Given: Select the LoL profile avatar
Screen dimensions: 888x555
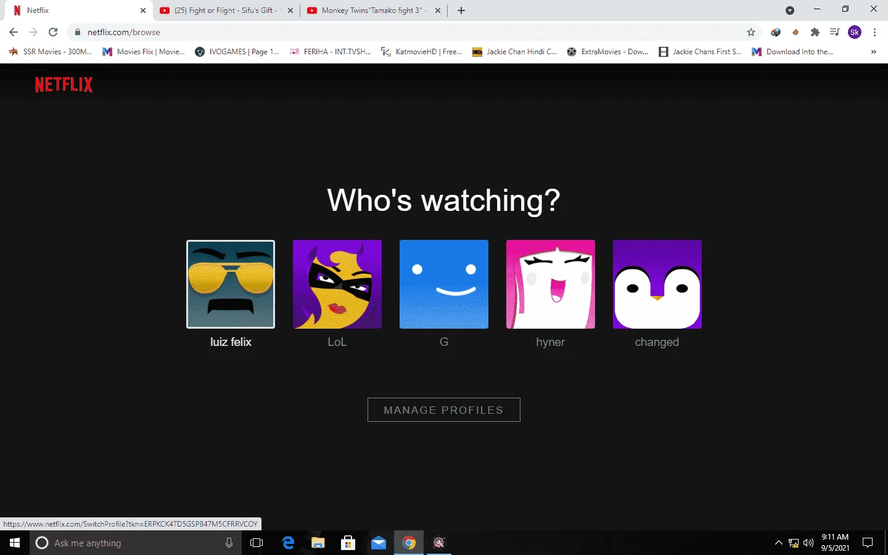Looking at the screenshot, I should 337,284.
